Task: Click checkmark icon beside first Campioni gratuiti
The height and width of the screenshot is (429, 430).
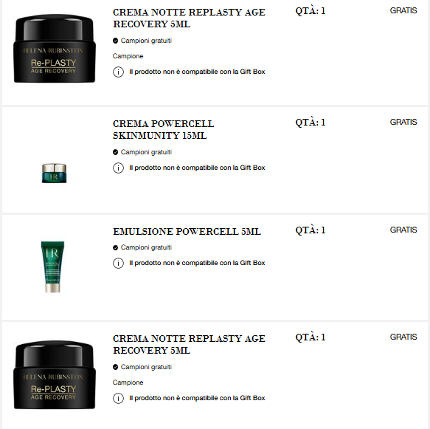Action: [x=116, y=41]
